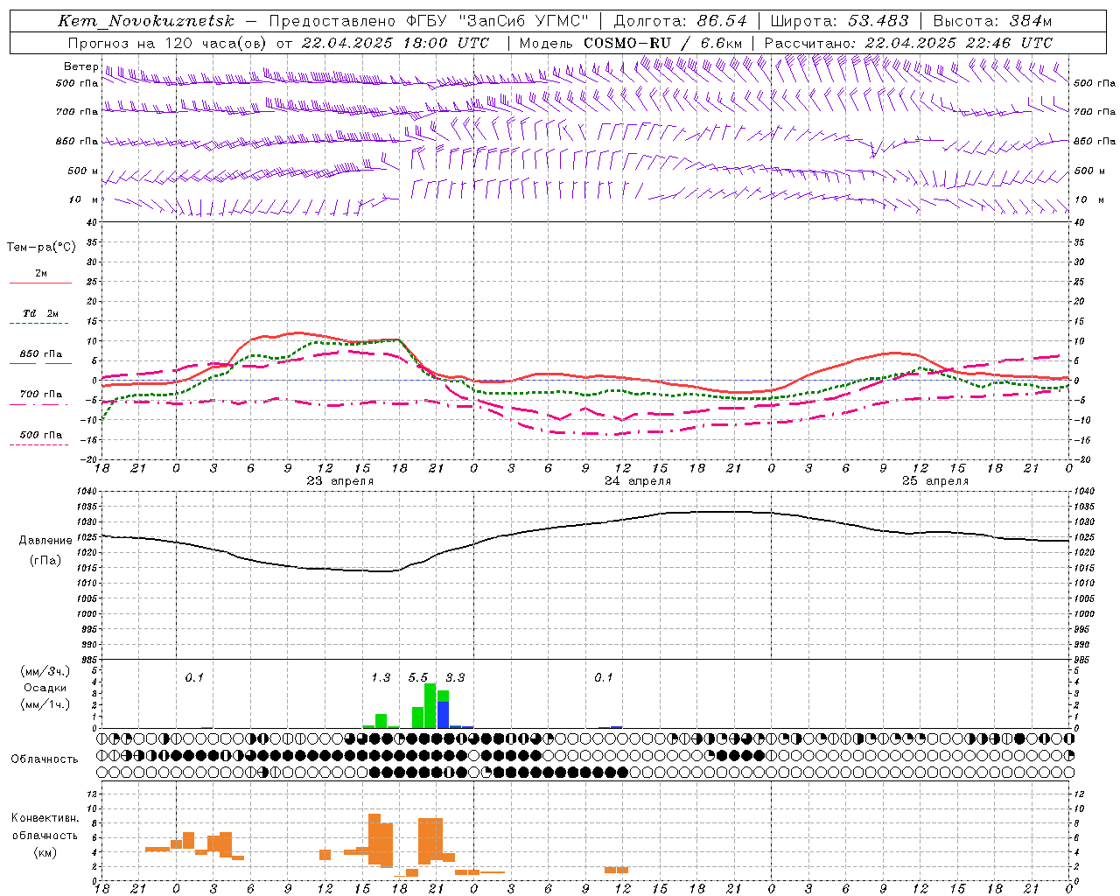Click the 'Рассчитано: 22.04.2025 22:46 UTC' timestamp

908,43
